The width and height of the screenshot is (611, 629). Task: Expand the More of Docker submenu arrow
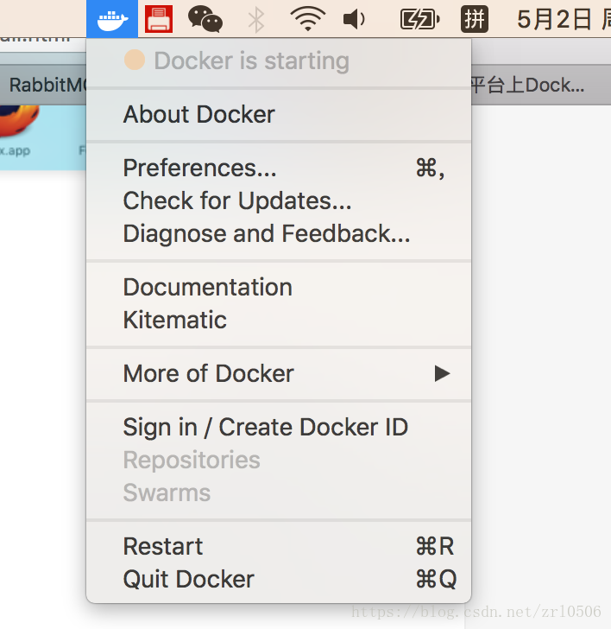[x=442, y=373]
